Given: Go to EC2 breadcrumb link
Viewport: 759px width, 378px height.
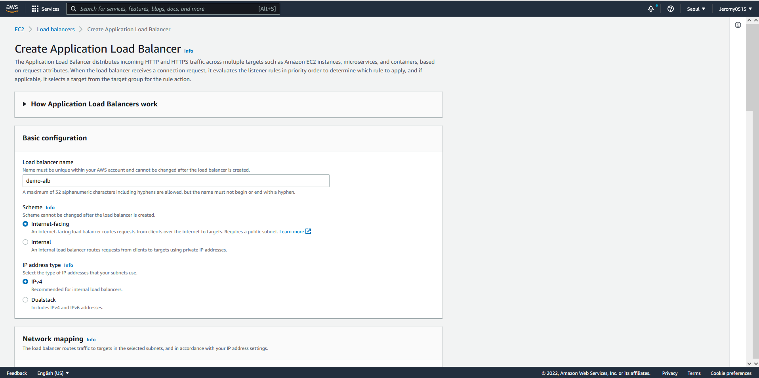Looking at the screenshot, I should tap(19, 29).
